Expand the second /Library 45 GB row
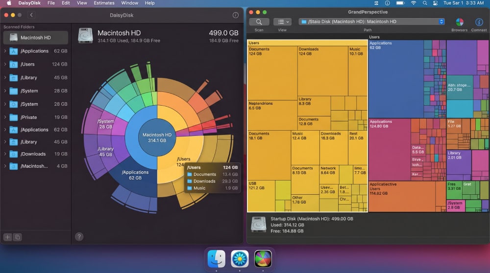This screenshot has width=490, height=273. pyautogui.click(x=5, y=142)
